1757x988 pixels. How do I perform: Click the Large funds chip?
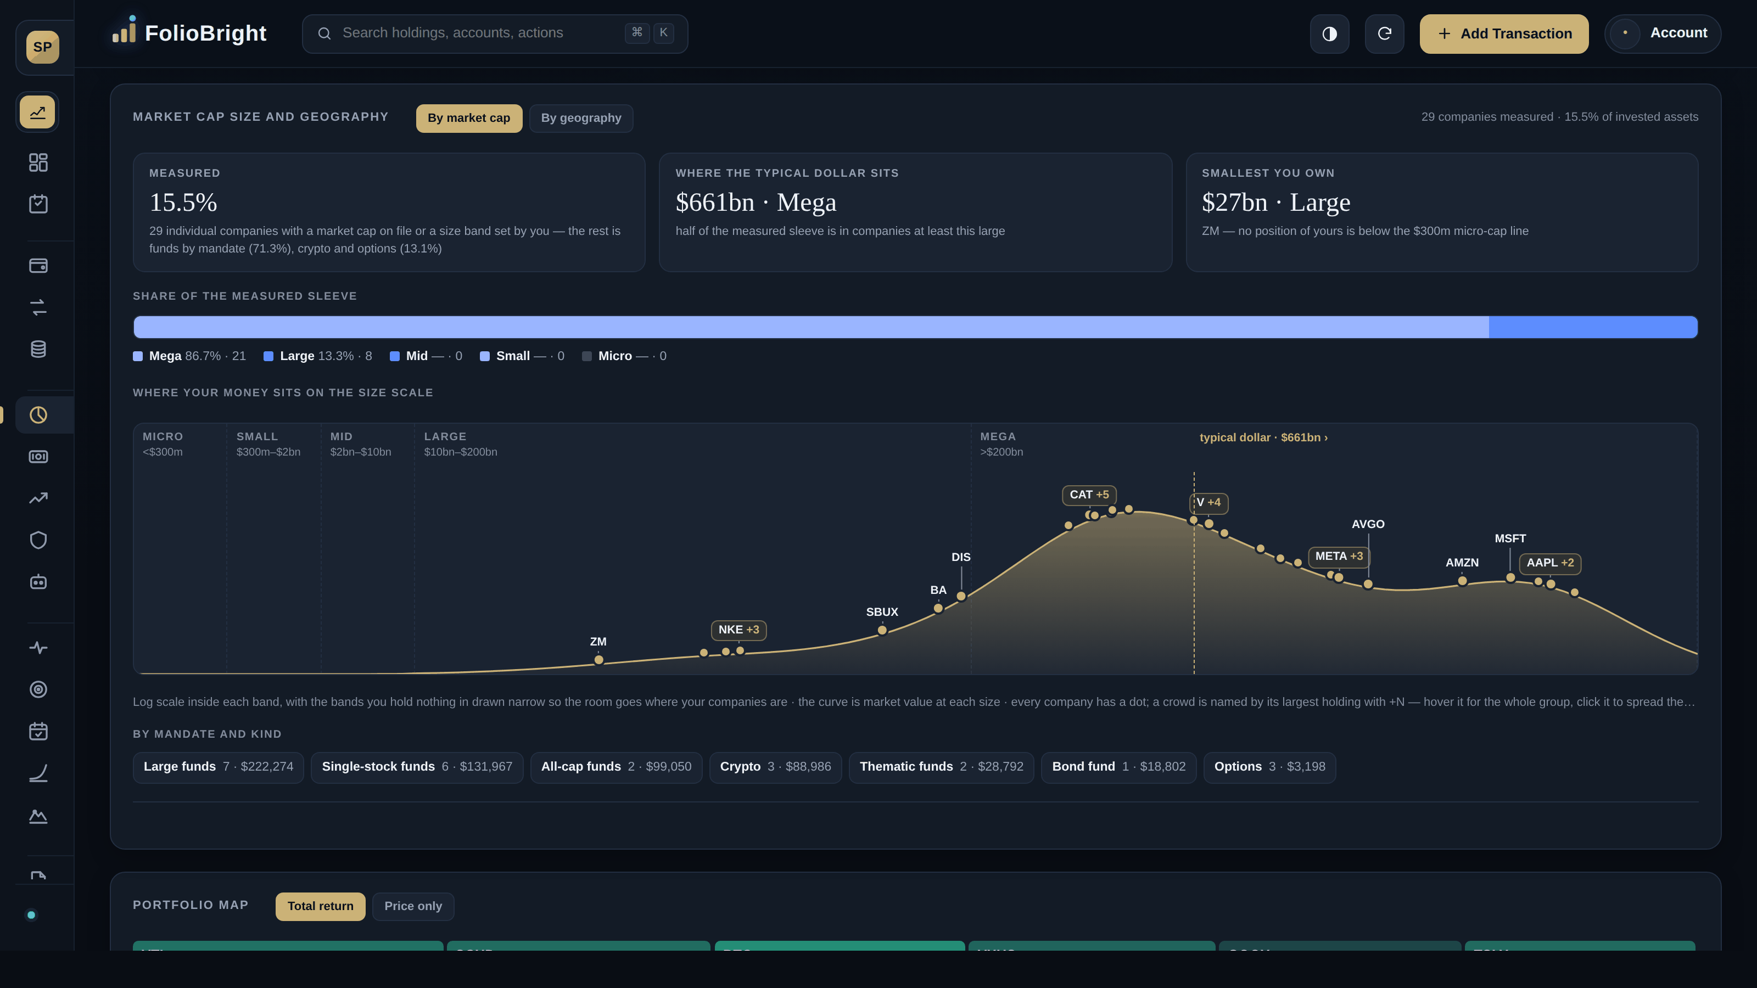point(219,767)
